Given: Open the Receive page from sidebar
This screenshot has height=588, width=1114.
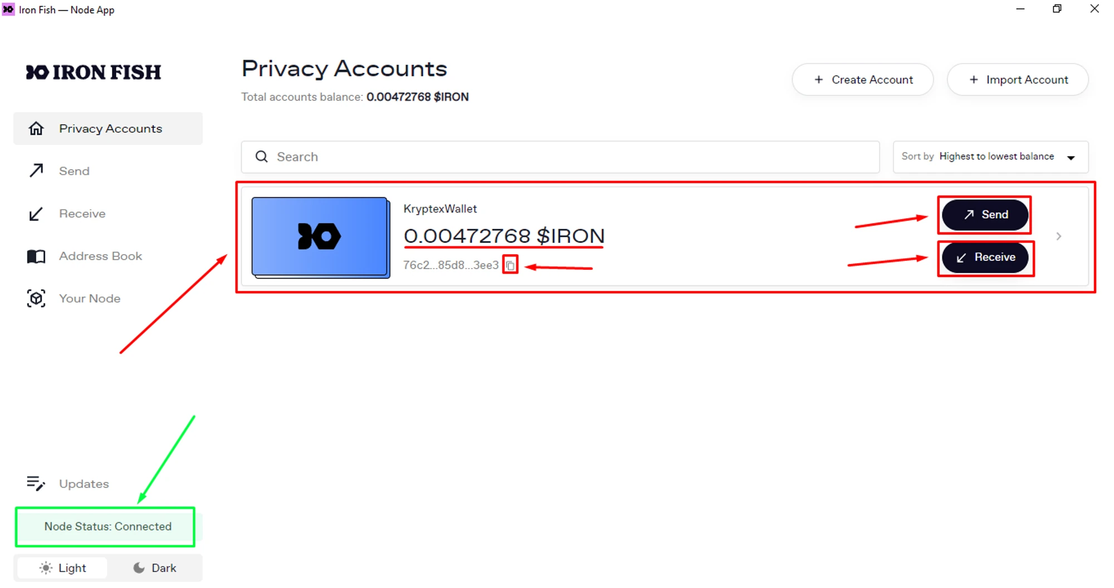Looking at the screenshot, I should (x=82, y=213).
